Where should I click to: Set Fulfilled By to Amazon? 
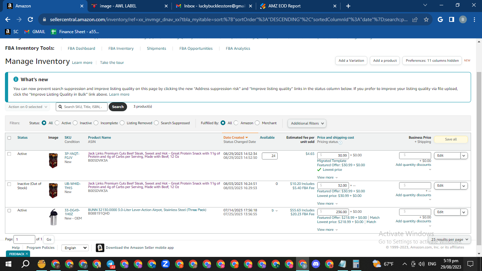pos(236,123)
